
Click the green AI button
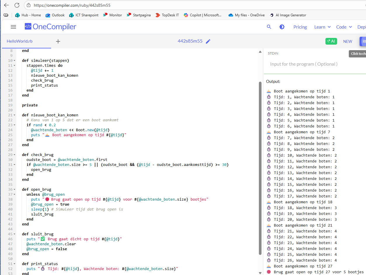(331, 41)
